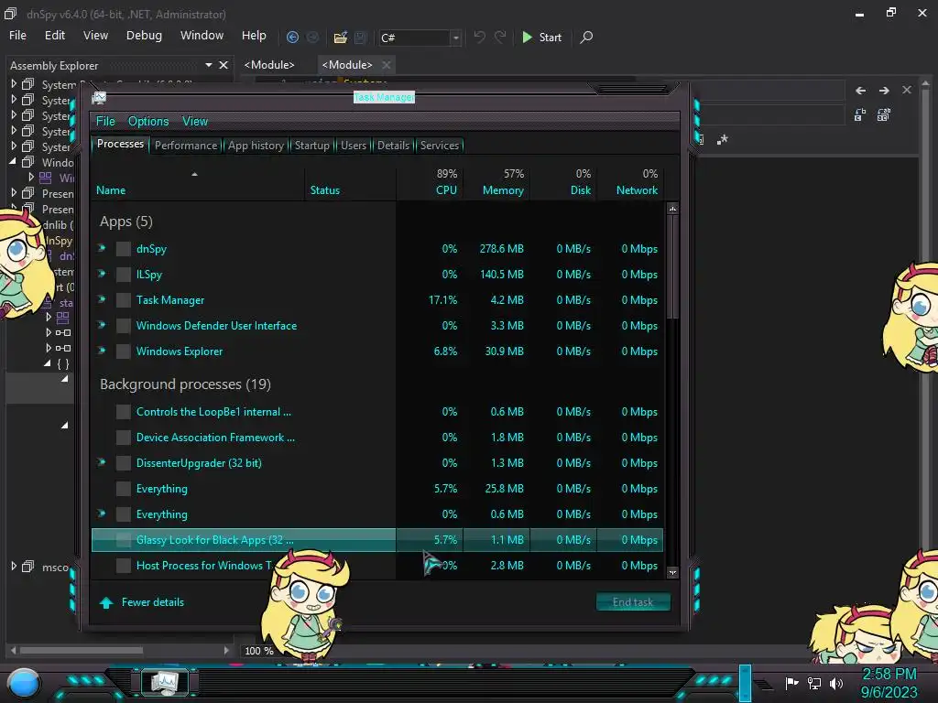Click right arrow in dnSpy right panel

[884, 91]
